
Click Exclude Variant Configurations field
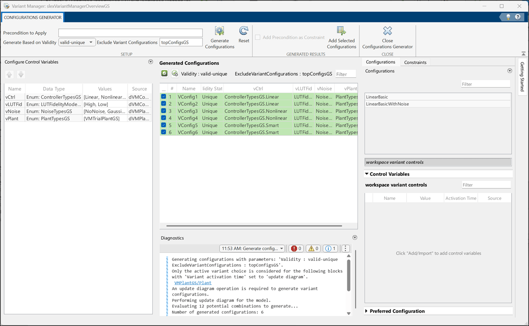coord(181,42)
